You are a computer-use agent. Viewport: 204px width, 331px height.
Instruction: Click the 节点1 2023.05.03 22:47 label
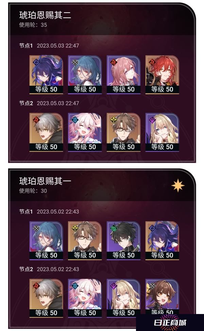(49, 46)
